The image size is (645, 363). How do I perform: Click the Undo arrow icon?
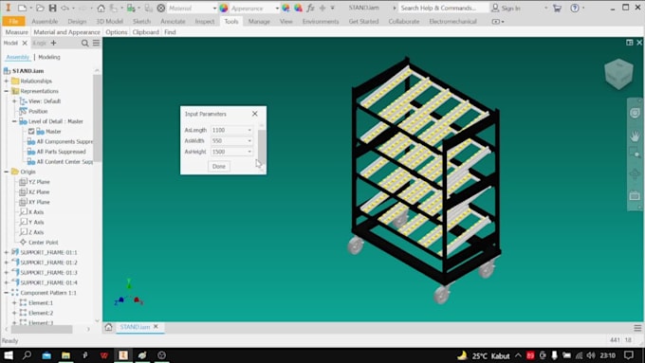[x=65, y=8]
